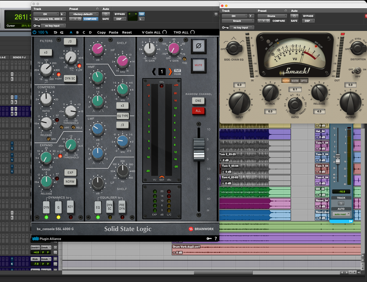Screen dimensions: 367x282
Task: Open the OH track selector in SSL window
Action: (x=46, y=14)
